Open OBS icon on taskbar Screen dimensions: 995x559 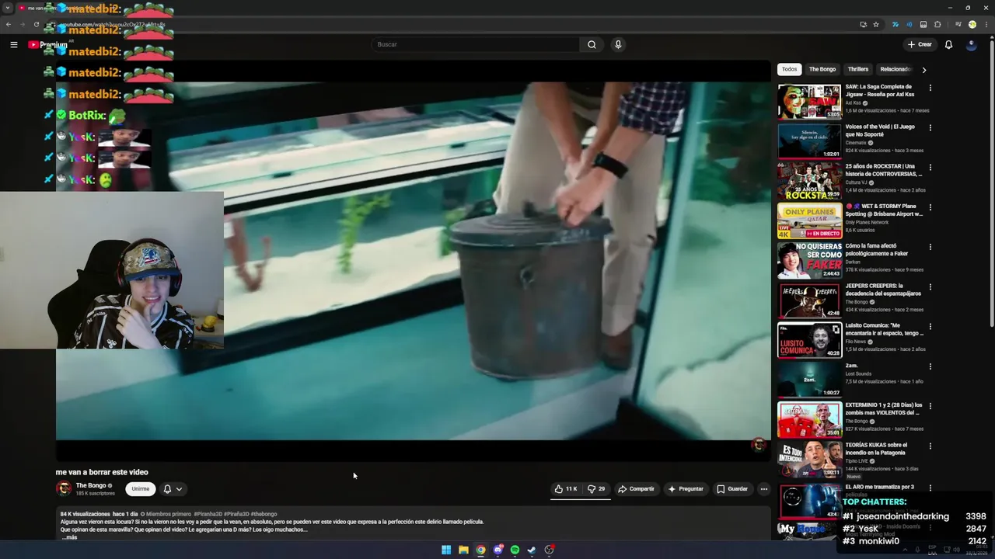point(549,550)
